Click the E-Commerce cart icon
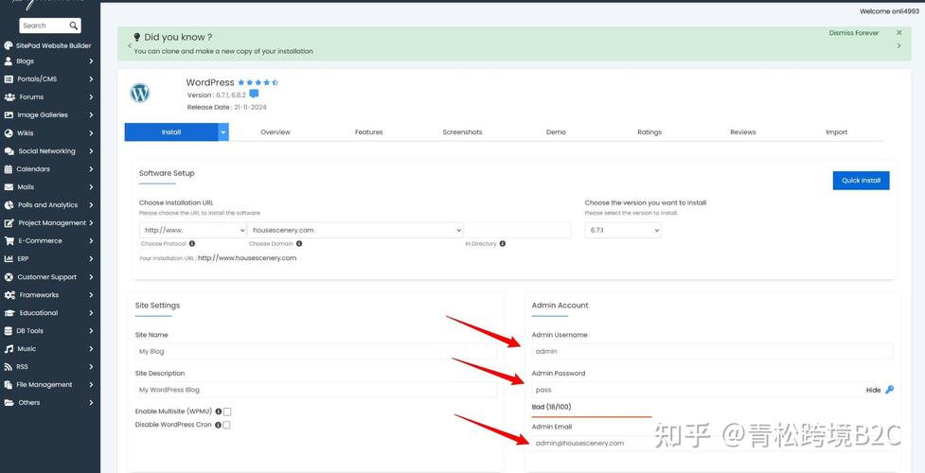925x473 pixels. coord(9,240)
